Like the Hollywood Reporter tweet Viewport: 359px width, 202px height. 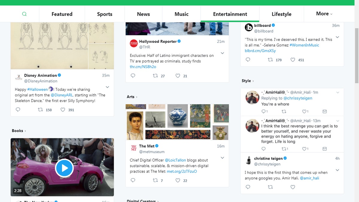click(x=178, y=76)
